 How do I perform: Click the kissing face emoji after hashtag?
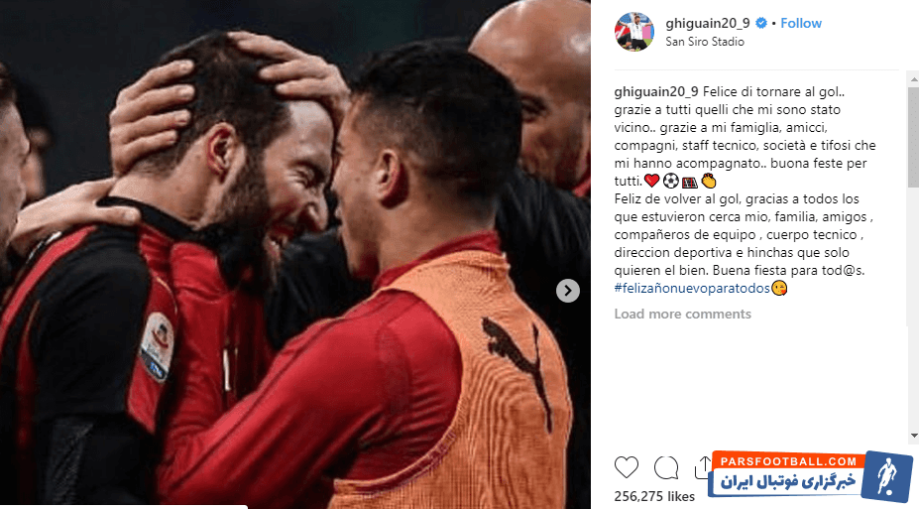point(779,288)
